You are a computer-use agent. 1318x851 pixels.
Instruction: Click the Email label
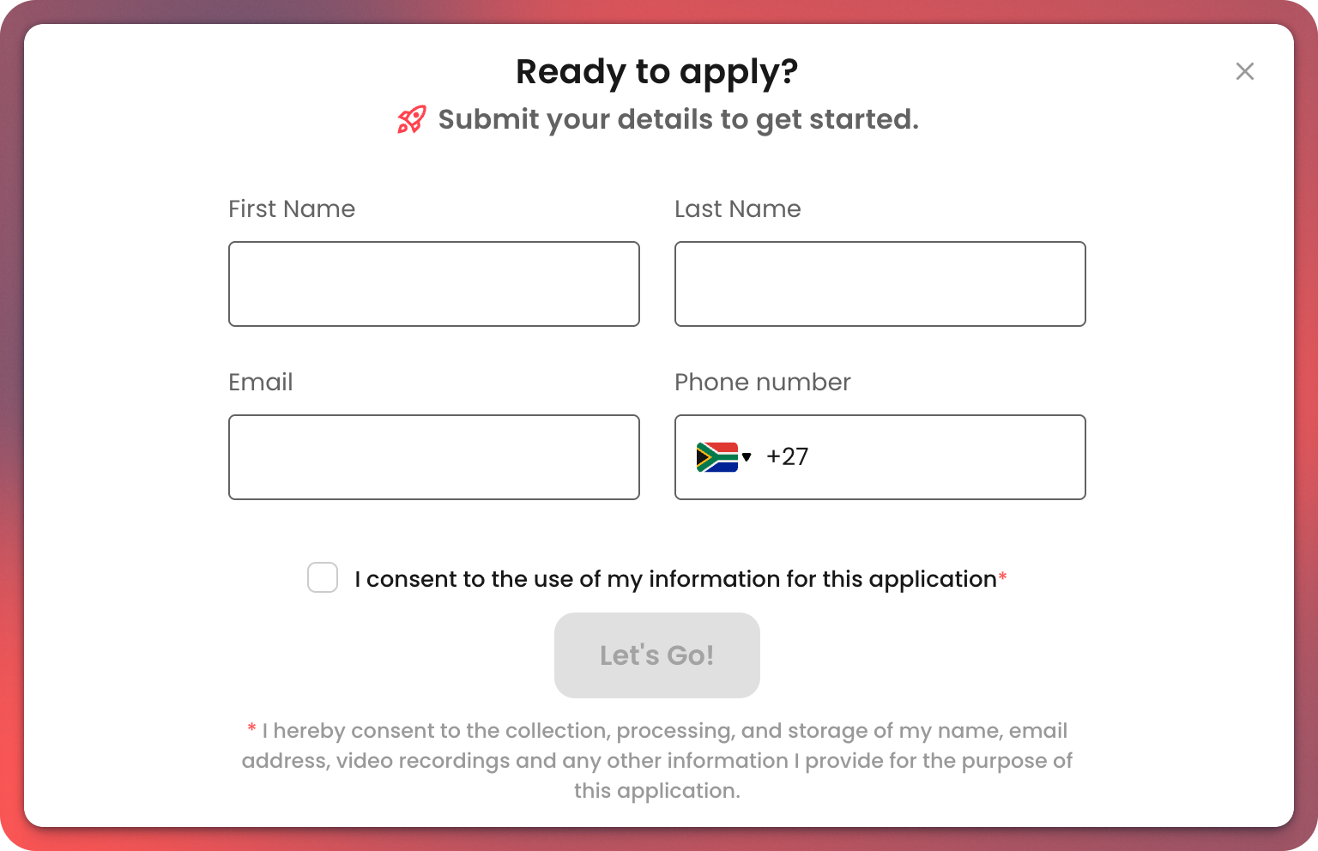(x=261, y=382)
